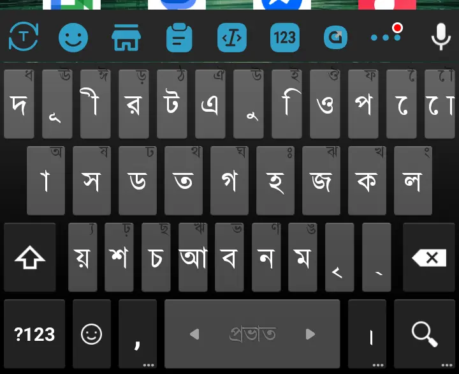Switch language with spacebar right arrow
459x374 pixels.
(310, 334)
